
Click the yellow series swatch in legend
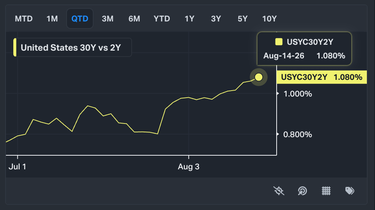point(15,47)
